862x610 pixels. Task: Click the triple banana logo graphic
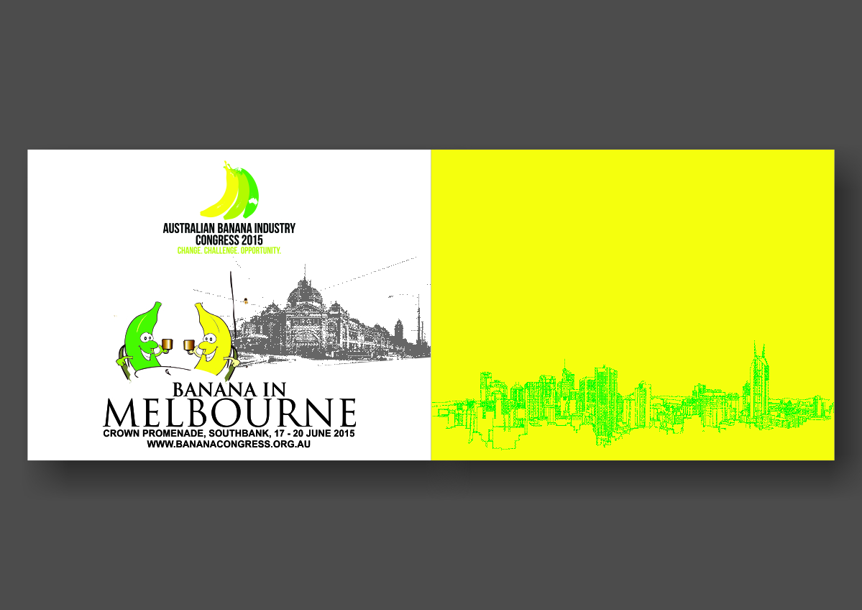[x=229, y=190]
